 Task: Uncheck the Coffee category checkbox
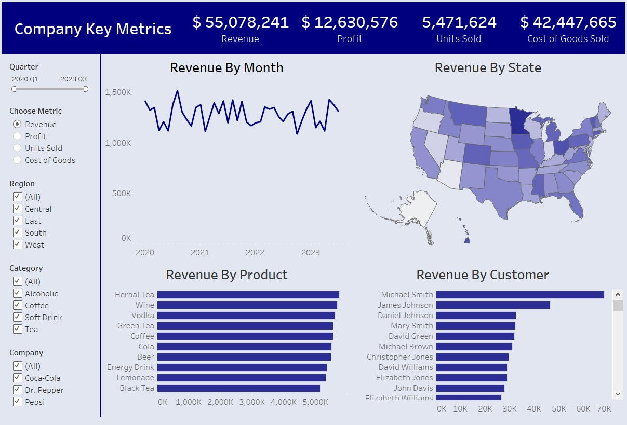click(x=18, y=305)
